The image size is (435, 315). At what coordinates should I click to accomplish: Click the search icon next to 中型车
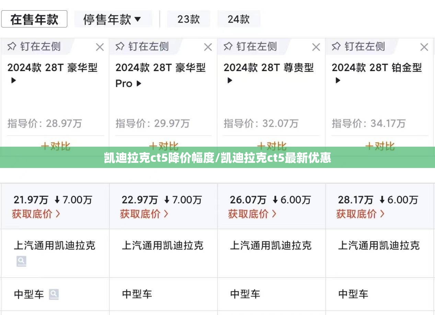tap(54, 294)
